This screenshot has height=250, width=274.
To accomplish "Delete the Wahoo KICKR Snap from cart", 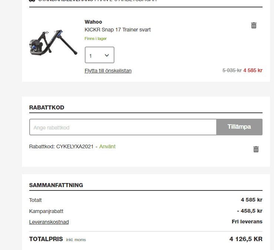I will coord(254,26).
